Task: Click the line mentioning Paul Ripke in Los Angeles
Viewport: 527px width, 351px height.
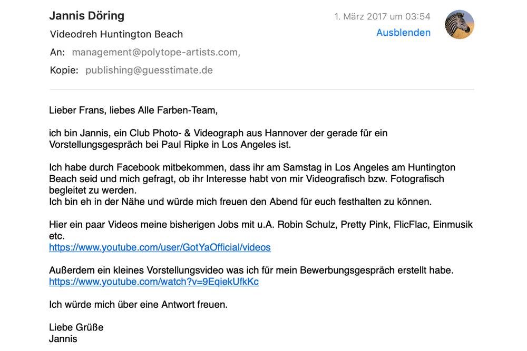Action: 170,145
